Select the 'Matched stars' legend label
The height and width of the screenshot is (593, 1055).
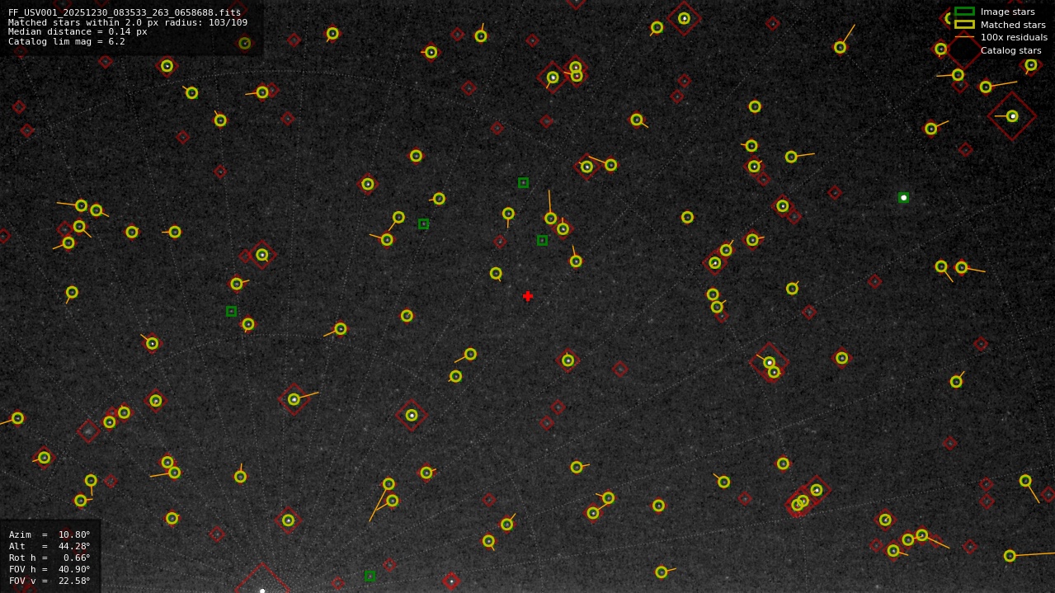1013,25
